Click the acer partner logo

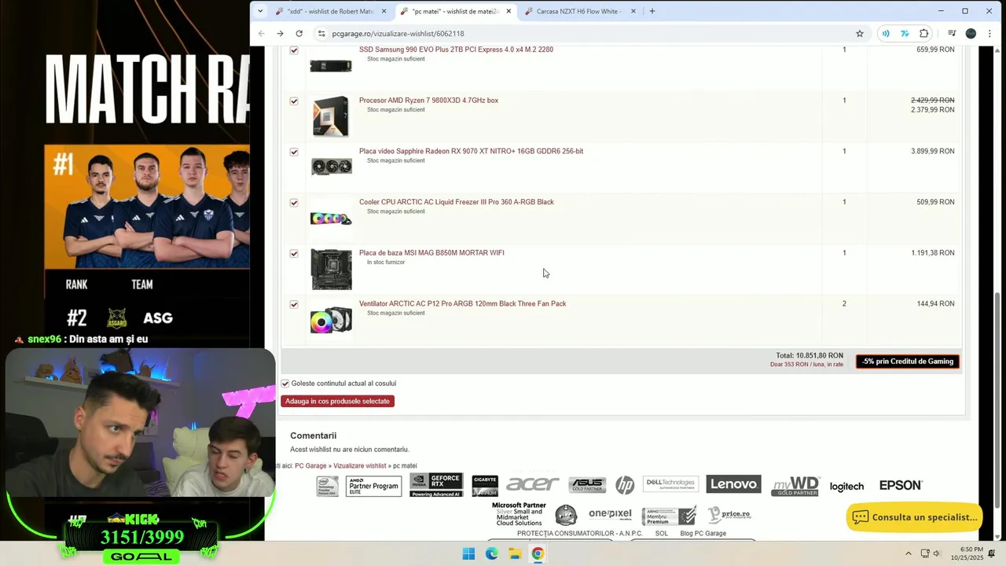pos(533,484)
